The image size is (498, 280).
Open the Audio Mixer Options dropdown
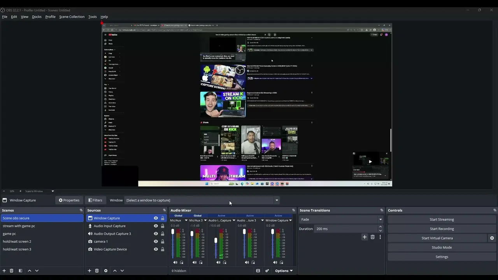tap(284, 271)
